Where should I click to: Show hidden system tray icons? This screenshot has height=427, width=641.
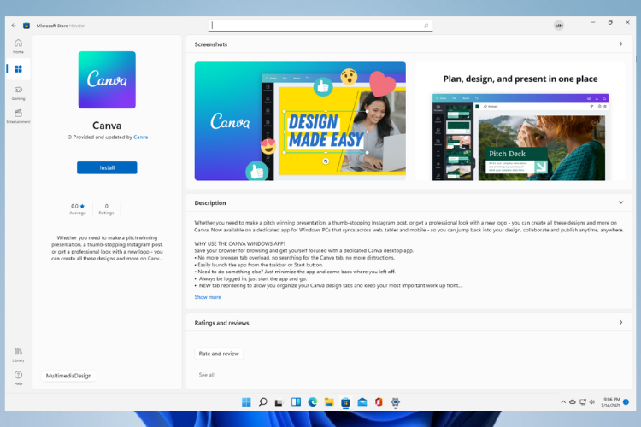[x=563, y=402]
